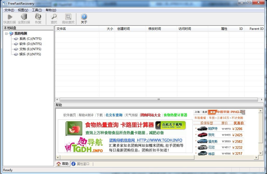
Task: Click the 点此去下载 download button
Action: click(170, 125)
